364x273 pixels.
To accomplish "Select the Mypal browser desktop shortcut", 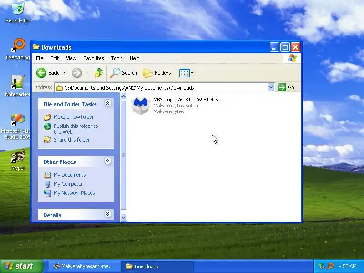I will 18,160.
